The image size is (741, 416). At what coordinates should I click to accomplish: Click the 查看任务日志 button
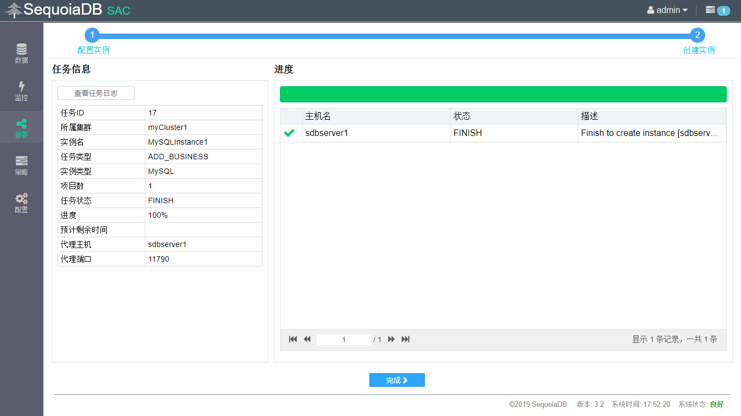[96, 93]
